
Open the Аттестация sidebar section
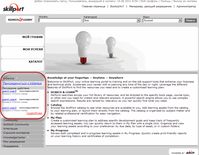click(x=22, y=128)
